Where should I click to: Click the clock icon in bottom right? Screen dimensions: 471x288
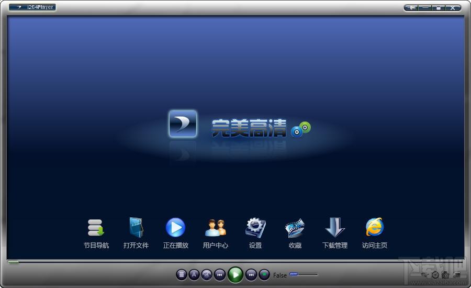[435, 275]
